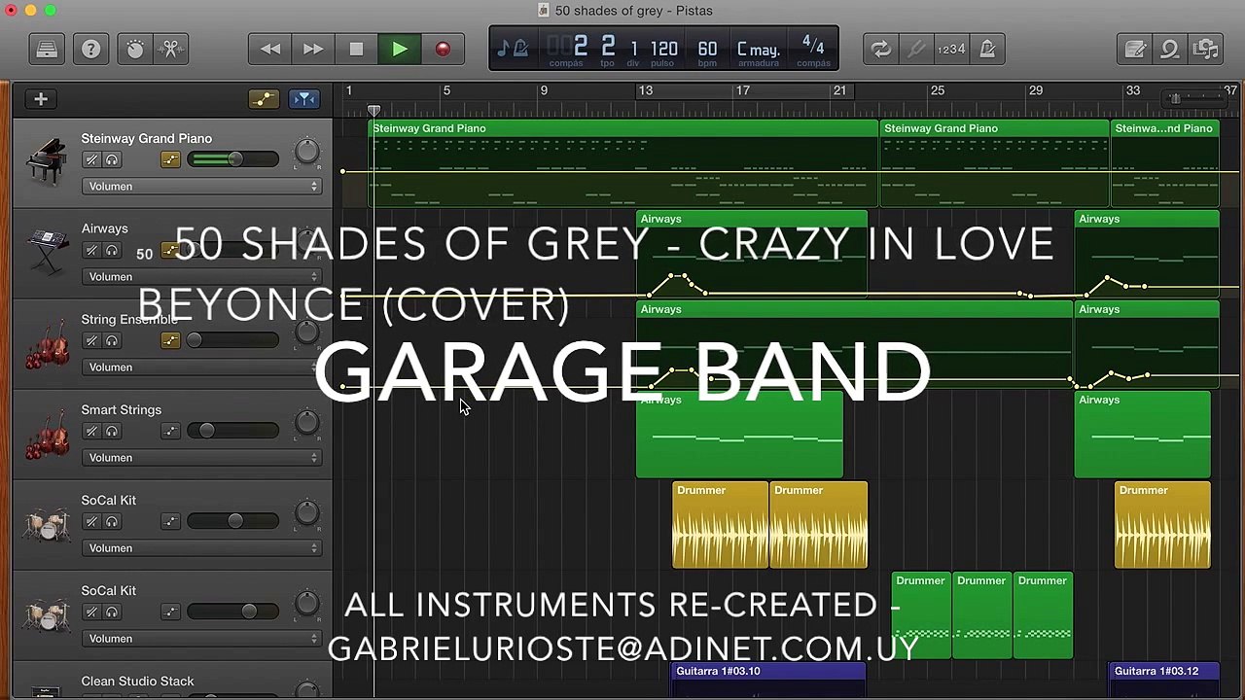Viewport: 1245px width, 700px height.
Task: Select first green Drummer region
Action: (x=921, y=615)
